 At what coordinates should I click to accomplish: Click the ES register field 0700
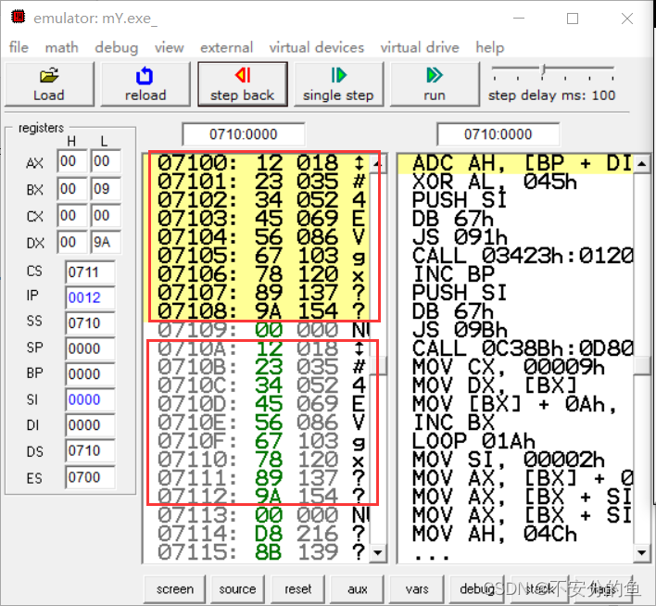(90, 477)
